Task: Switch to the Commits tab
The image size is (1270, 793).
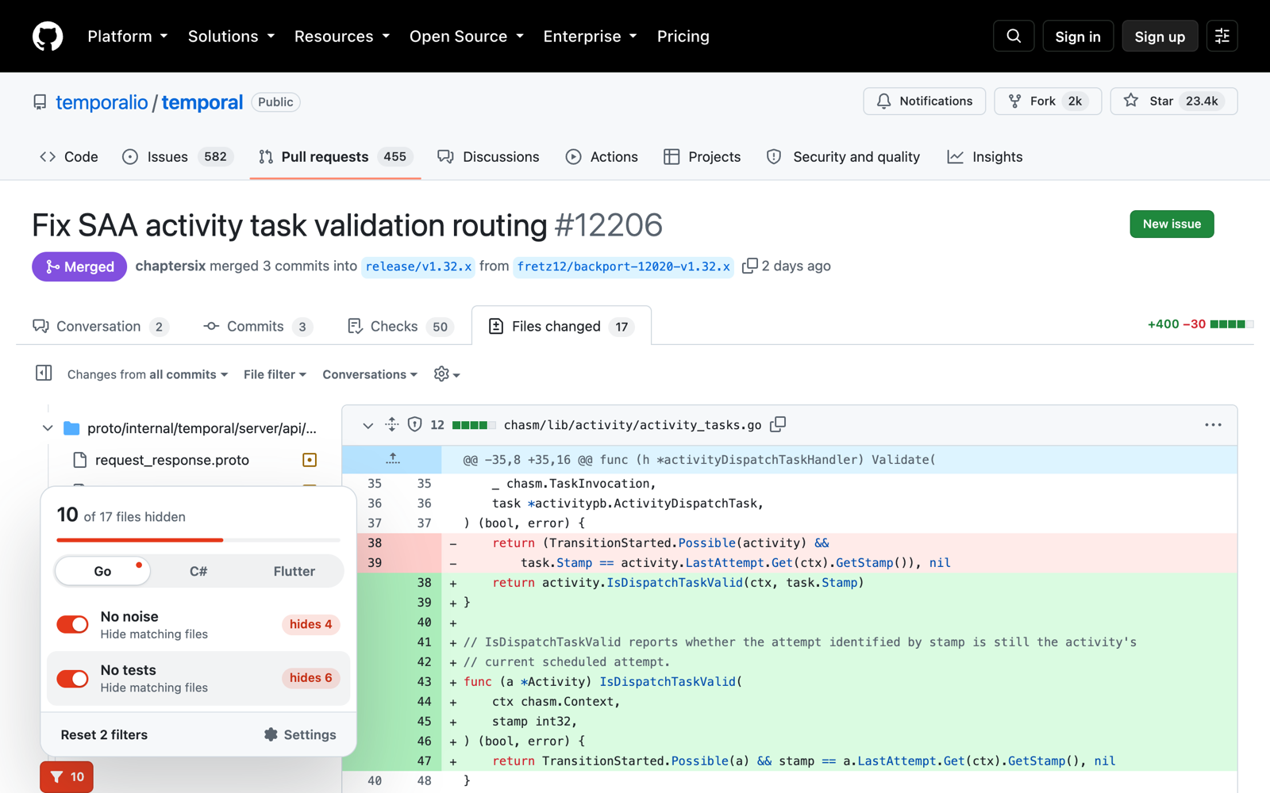Action: (x=258, y=327)
